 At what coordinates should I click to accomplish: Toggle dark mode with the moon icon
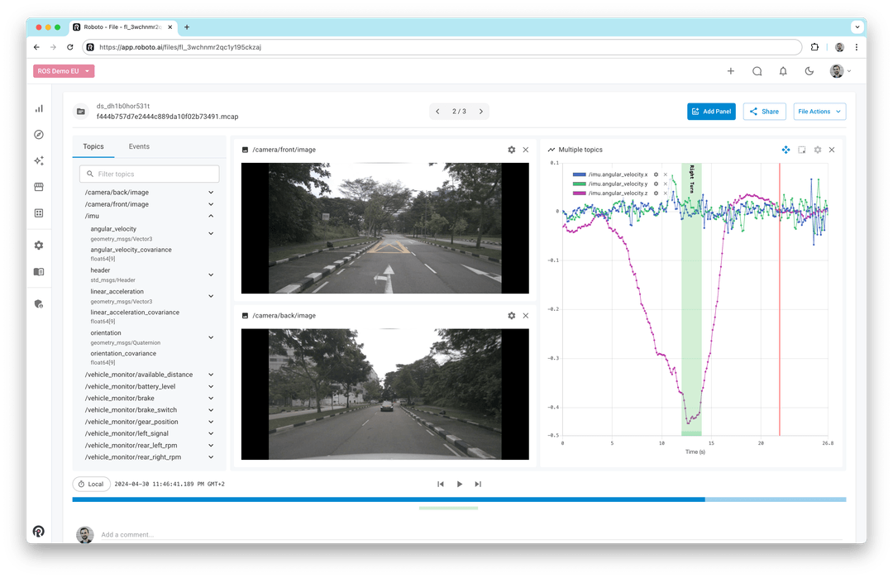click(809, 71)
